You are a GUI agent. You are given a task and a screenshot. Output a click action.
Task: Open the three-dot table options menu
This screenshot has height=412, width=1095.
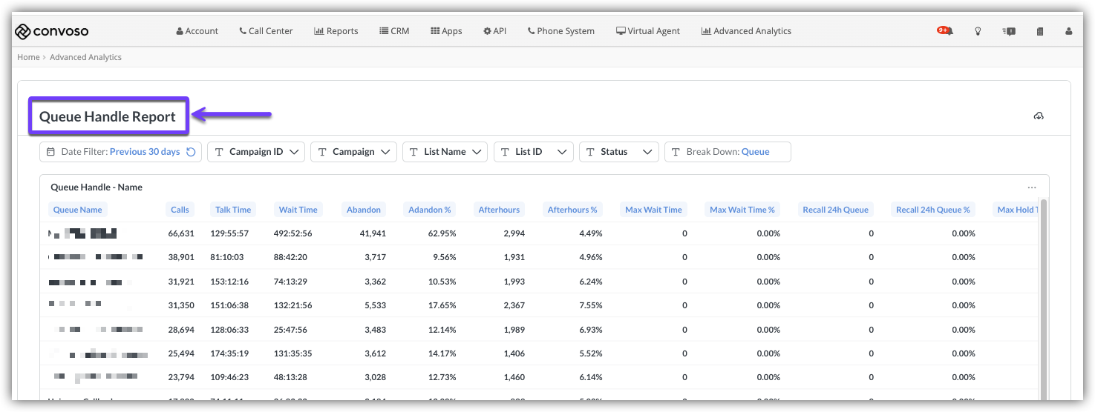[1031, 187]
